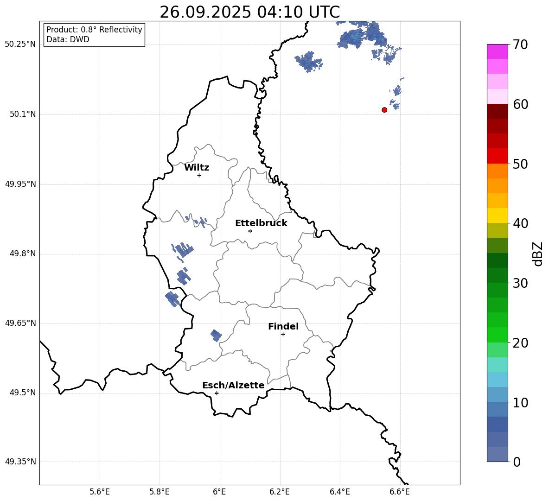Select the Wiltz city label
This screenshot has height=501, width=549.
tap(197, 168)
